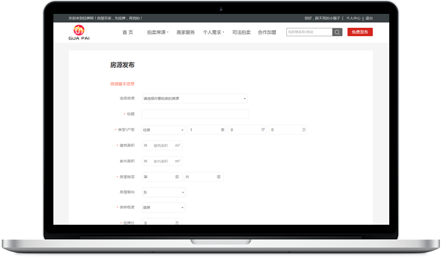
Task: Open the 住房 type dropdown
Action: (x=163, y=130)
